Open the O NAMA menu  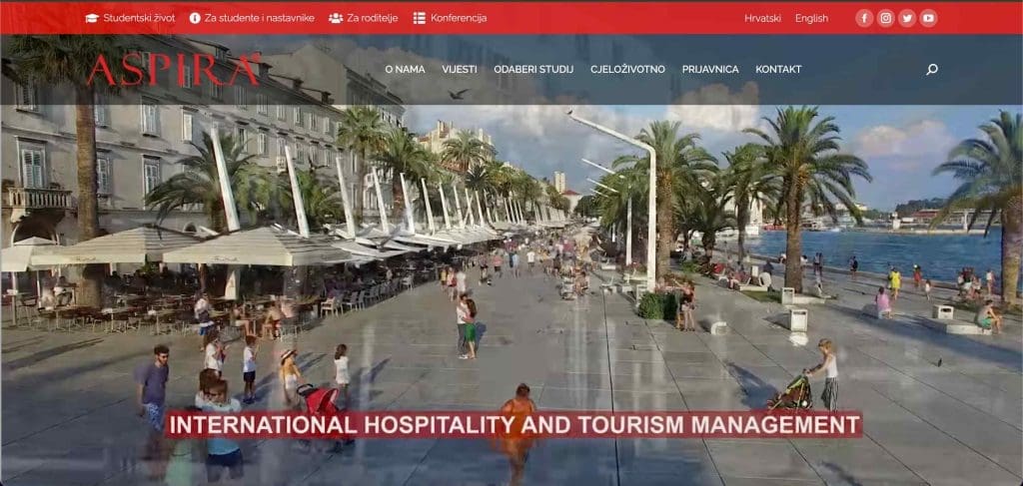[405, 69]
